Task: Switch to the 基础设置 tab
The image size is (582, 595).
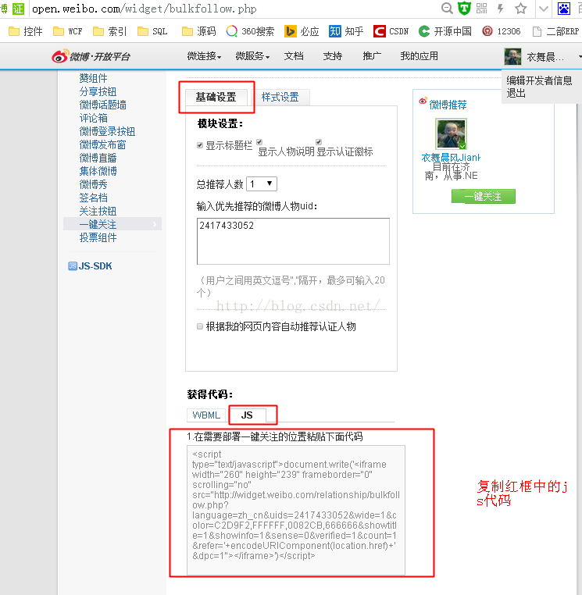Action: pos(216,97)
